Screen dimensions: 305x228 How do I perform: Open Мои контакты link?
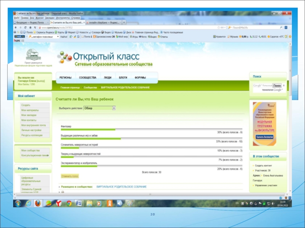coord(29,120)
